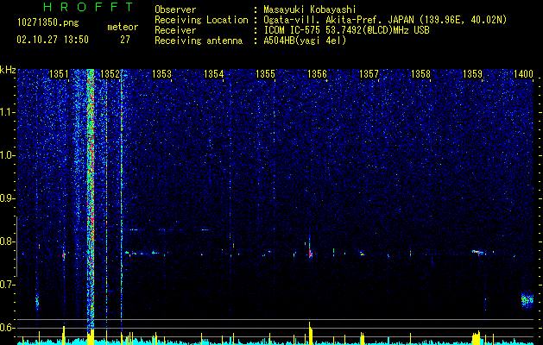This screenshot has width=543, height=345.
Task: Click the 1354 time marker
Action: point(214,74)
